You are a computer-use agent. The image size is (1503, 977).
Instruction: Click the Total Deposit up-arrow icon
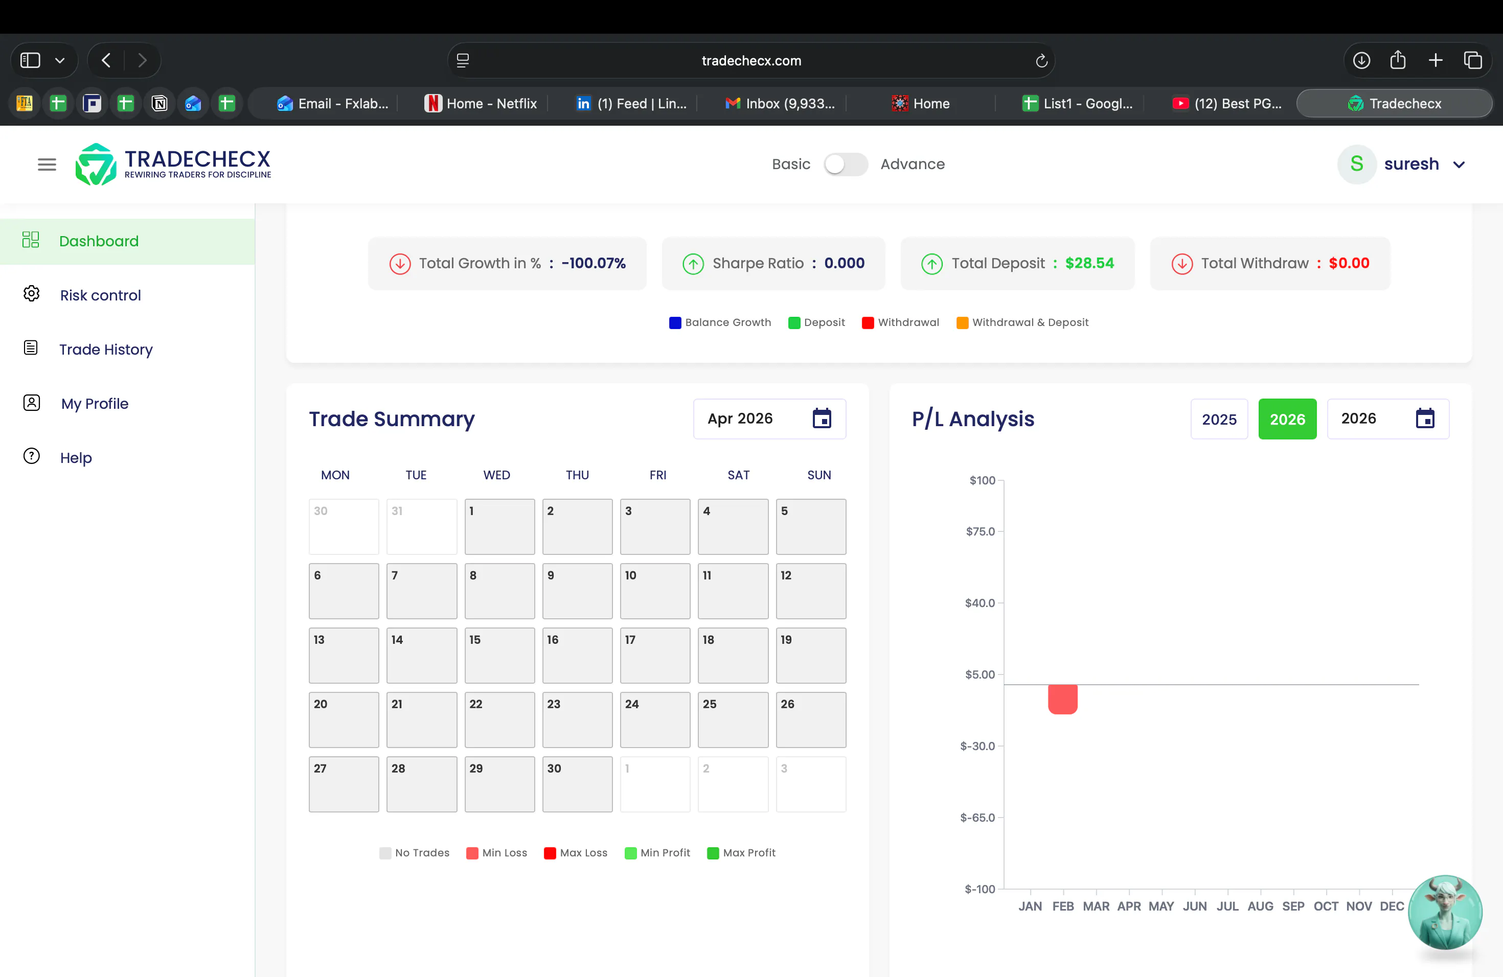coord(931,264)
